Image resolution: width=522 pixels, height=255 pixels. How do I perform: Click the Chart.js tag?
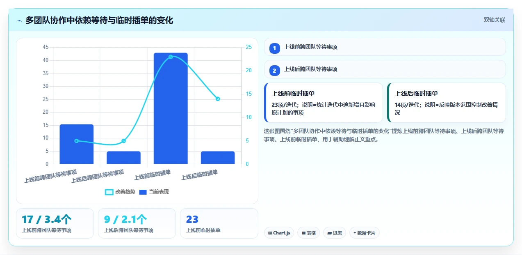[x=279, y=233]
